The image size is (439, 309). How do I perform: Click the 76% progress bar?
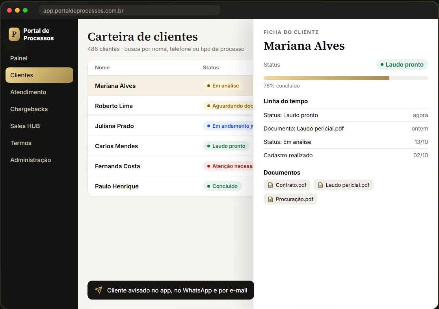346,78
